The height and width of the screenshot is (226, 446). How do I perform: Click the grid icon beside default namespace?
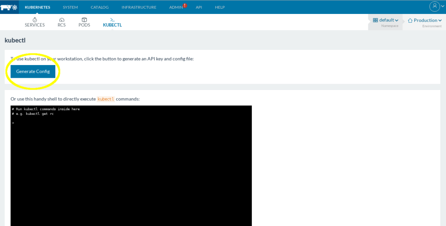tap(375, 20)
